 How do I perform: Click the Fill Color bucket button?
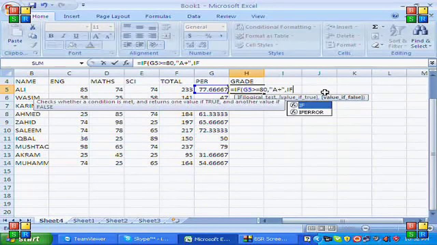[x=72, y=45]
